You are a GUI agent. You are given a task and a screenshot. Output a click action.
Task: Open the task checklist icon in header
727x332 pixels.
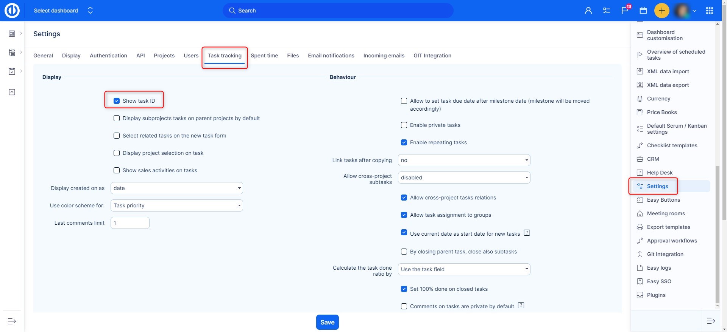[x=607, y=11]
